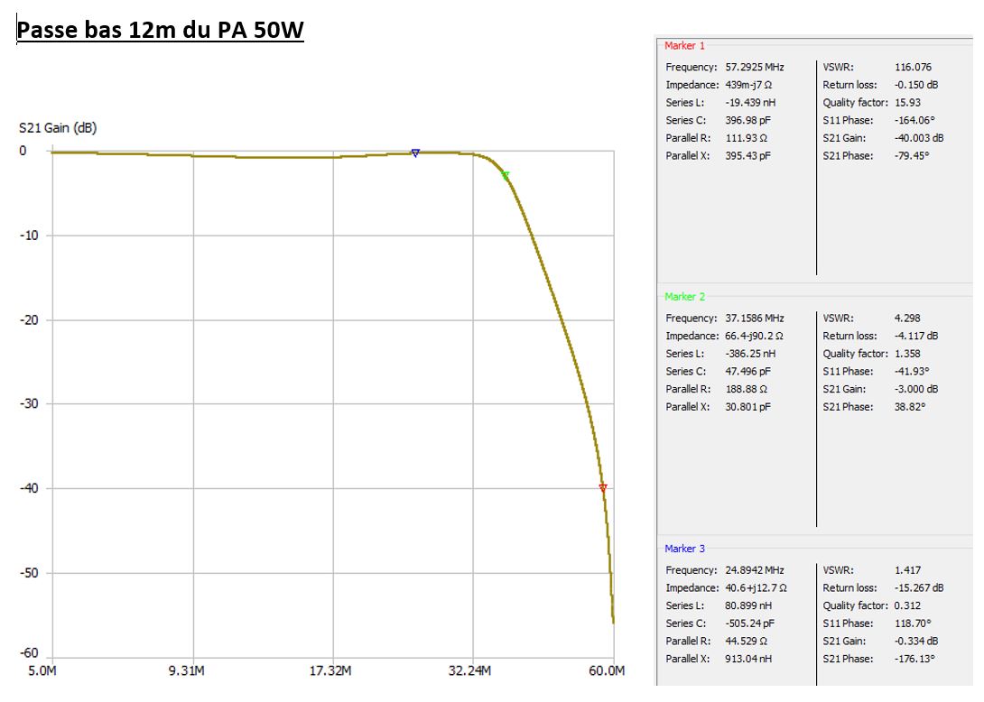Click the Marker 1 group title

(684, 46)
